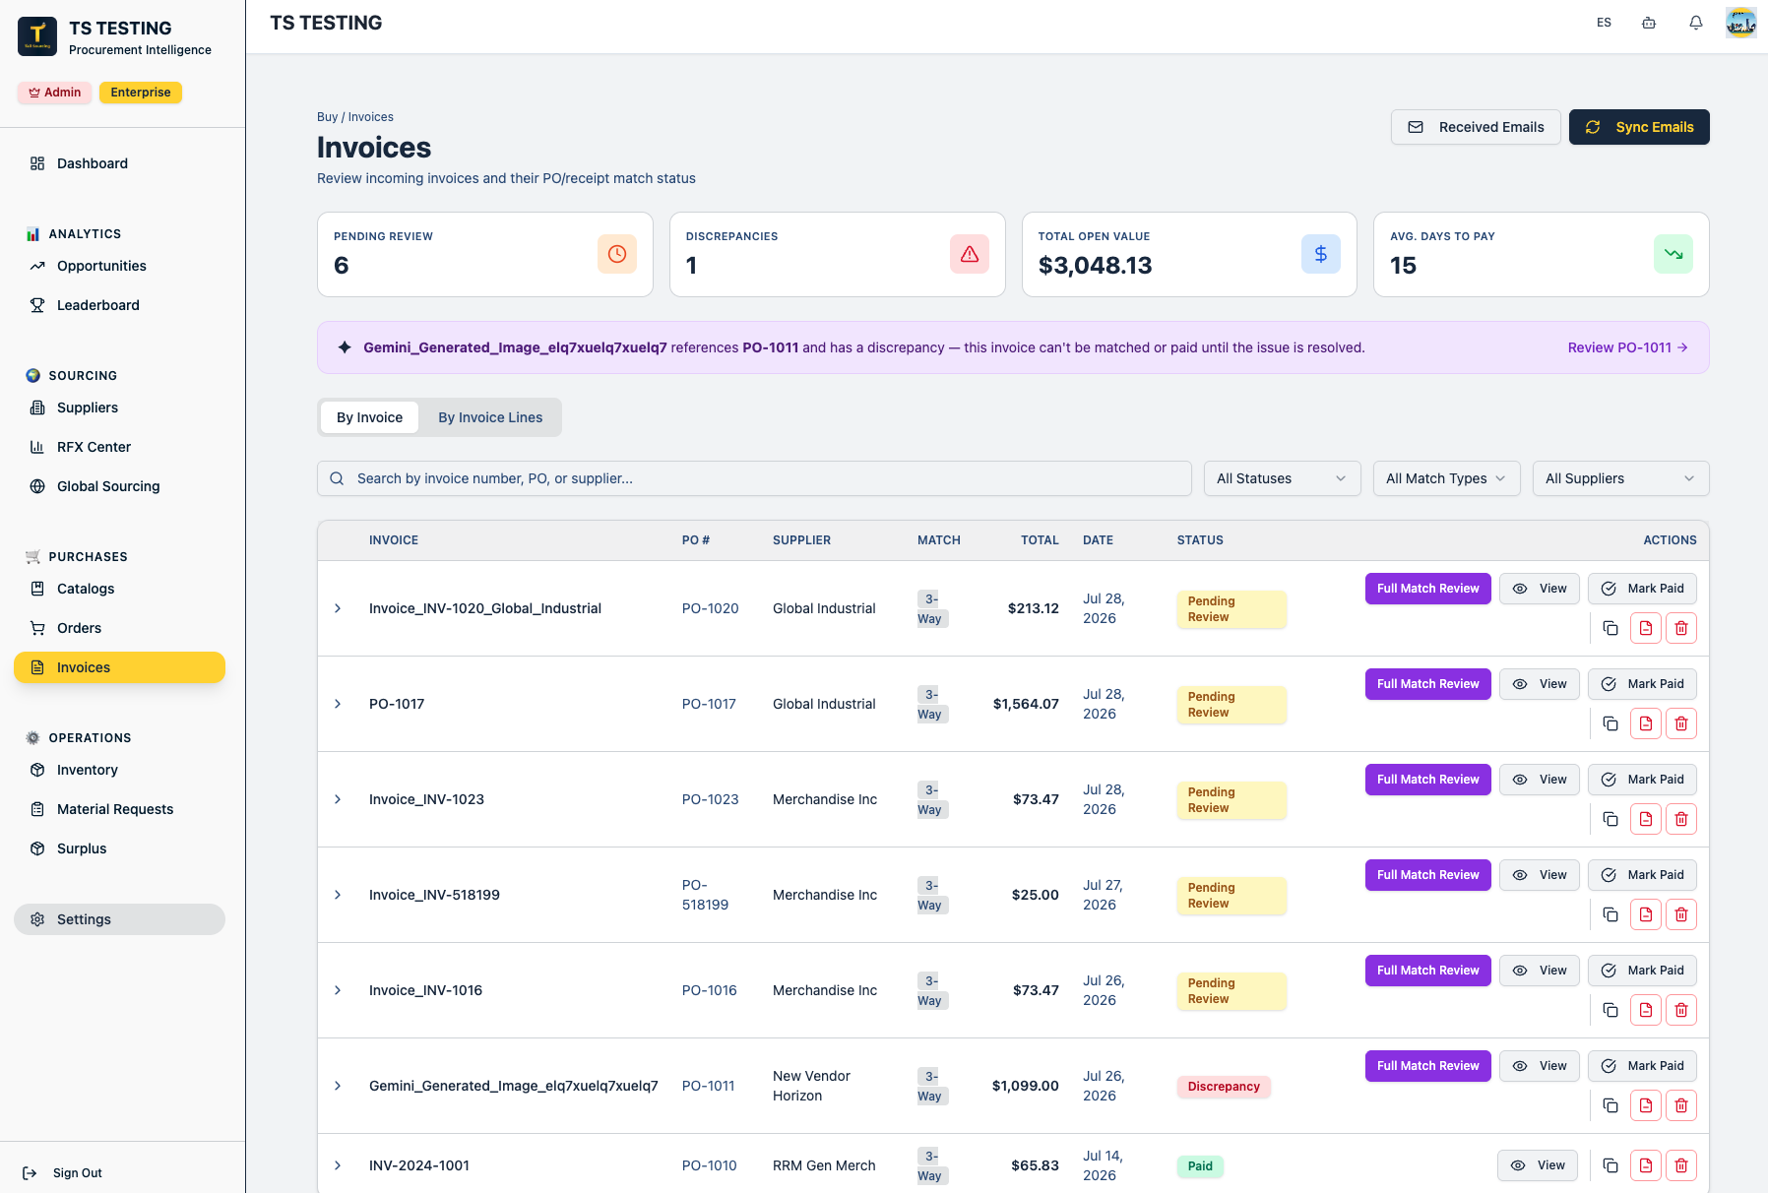1768x1193 pixels.
Task: Open Settings in sidebar
Action: pyautogui.click(x=119, y=919)
